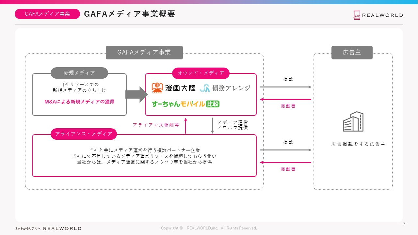Image resolution: width=418 pixels, height=235 pixels.
Task: Click the すーちゃんモバイル比較 logo
Action: [185, 104]
